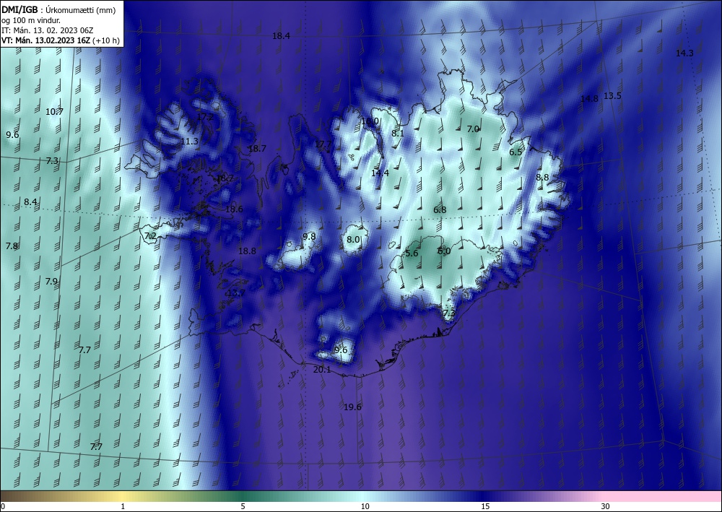Click the 11.3 value on the map
Image resolution: width=722 pixels, height=512 pixels.
[189, 142]
